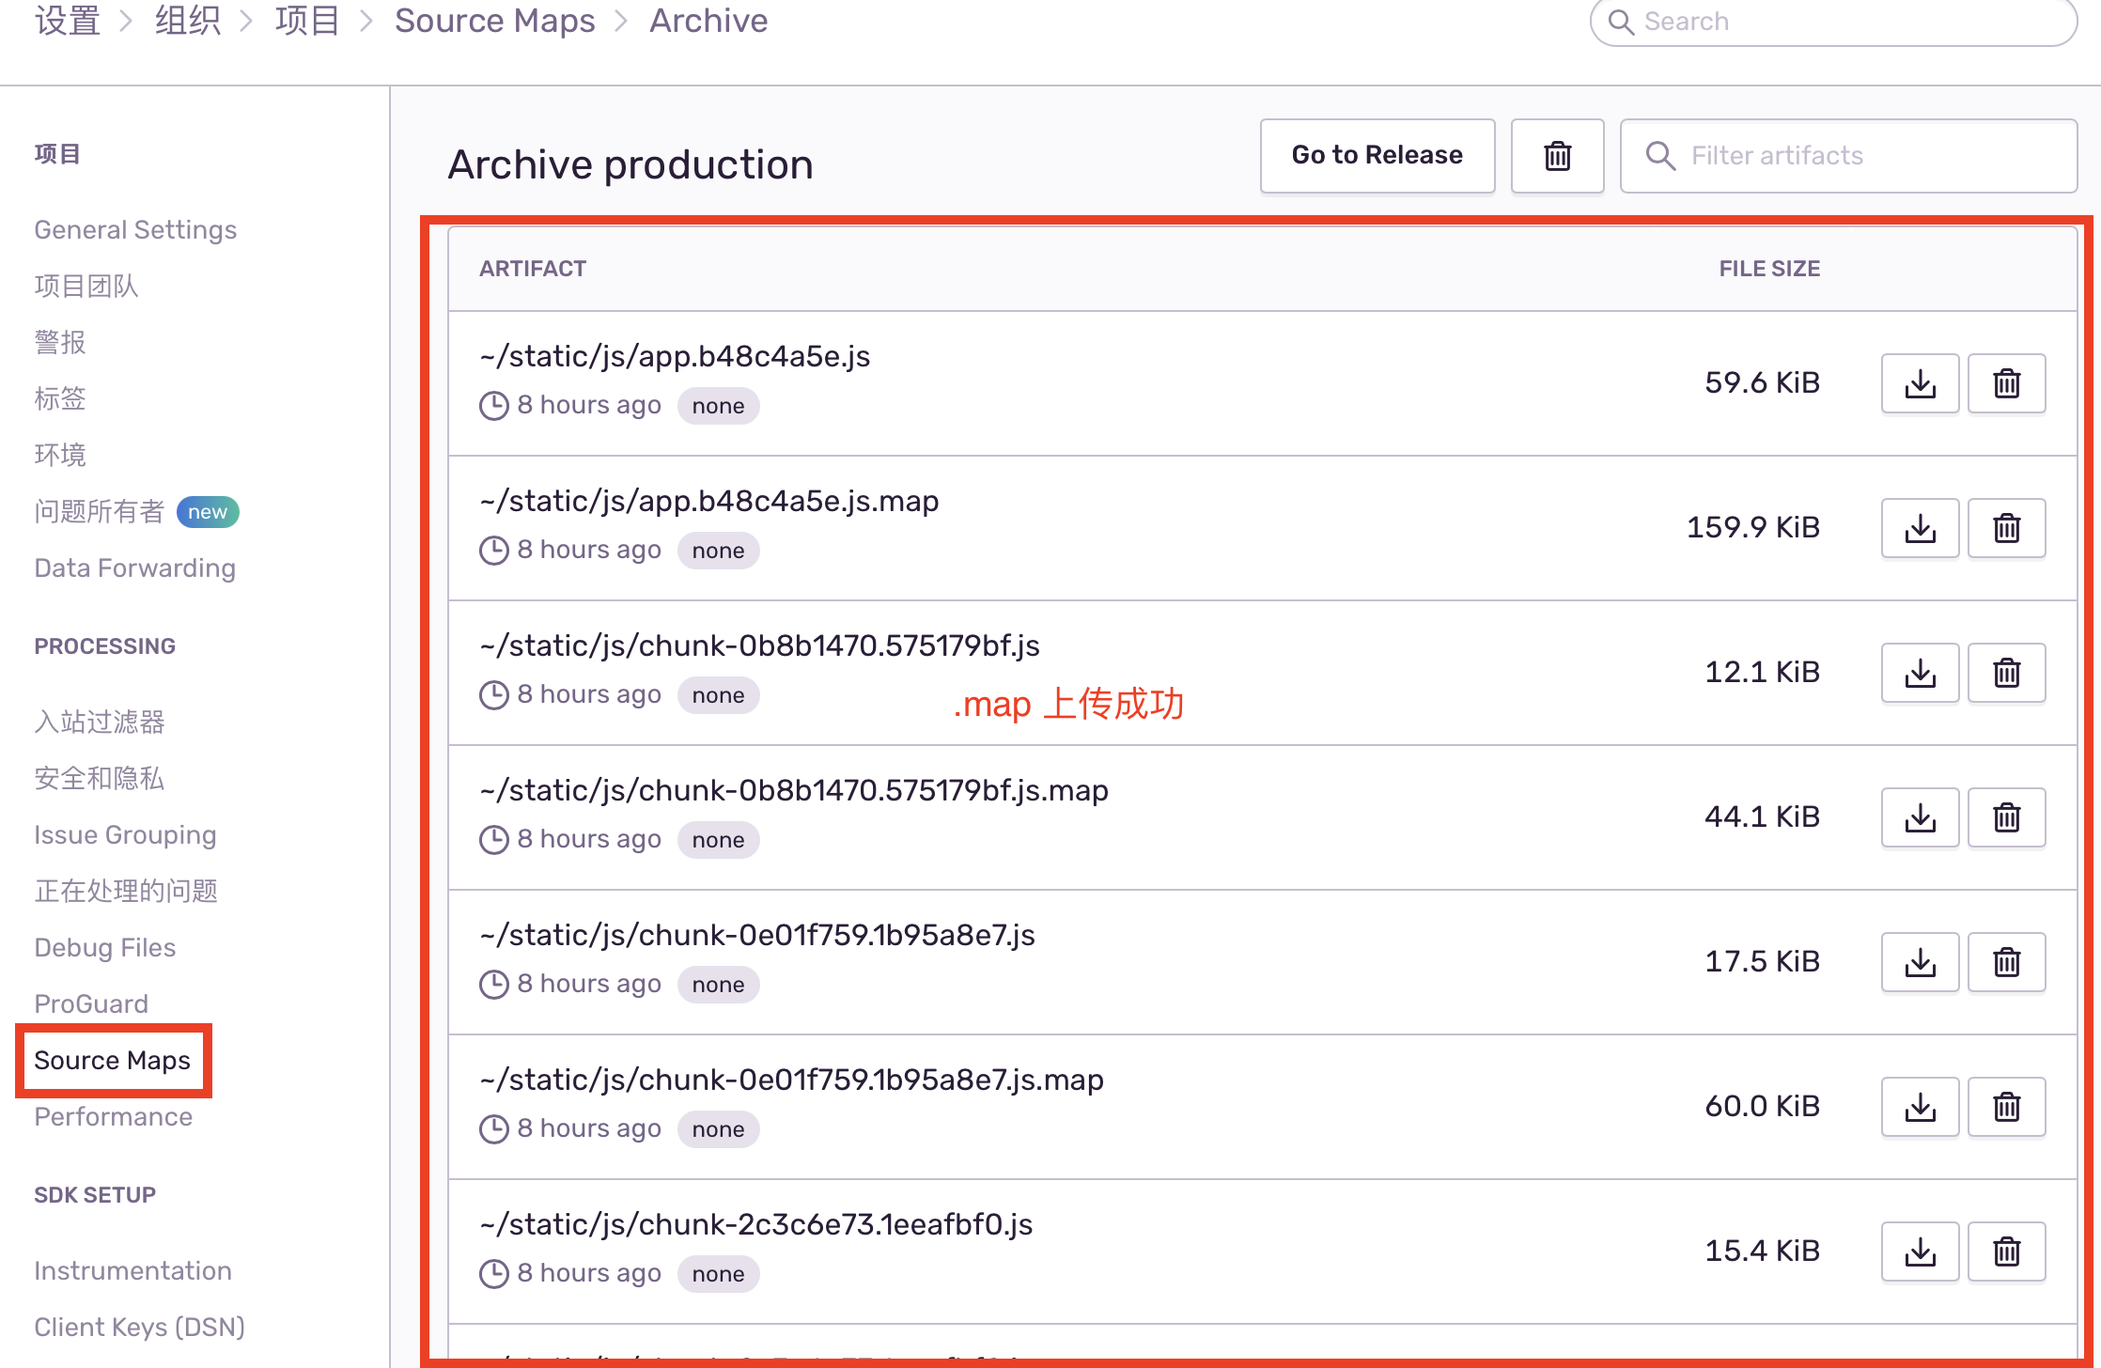Delete chunk-0b8b1470.575179bf.js.map artifact
This screenshot has height=1368, width=2101.
[x=2006, y=817]
